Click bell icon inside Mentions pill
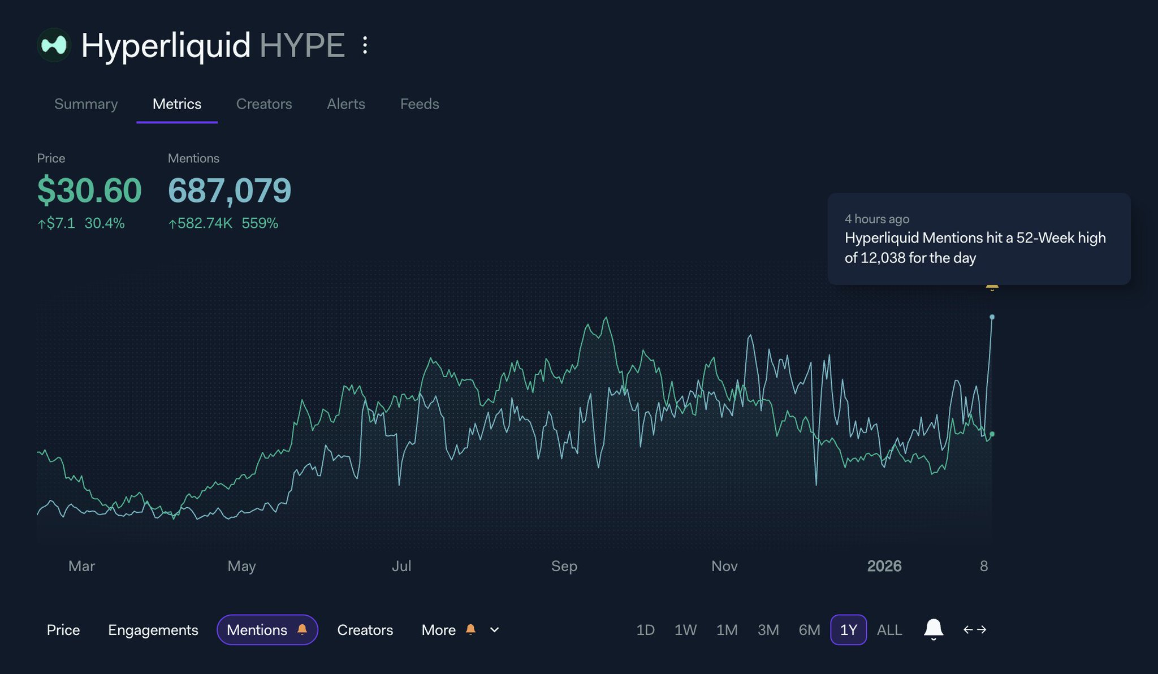 pyautogui.click(x=302, y=629)
